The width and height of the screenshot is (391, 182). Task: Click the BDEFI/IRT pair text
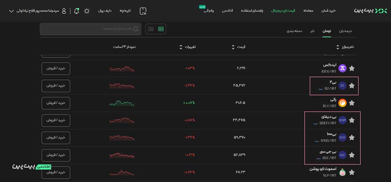tap(328, 123)
